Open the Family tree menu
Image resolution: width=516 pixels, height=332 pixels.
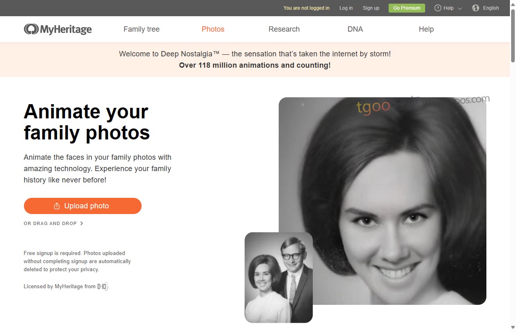coord(142,29)
